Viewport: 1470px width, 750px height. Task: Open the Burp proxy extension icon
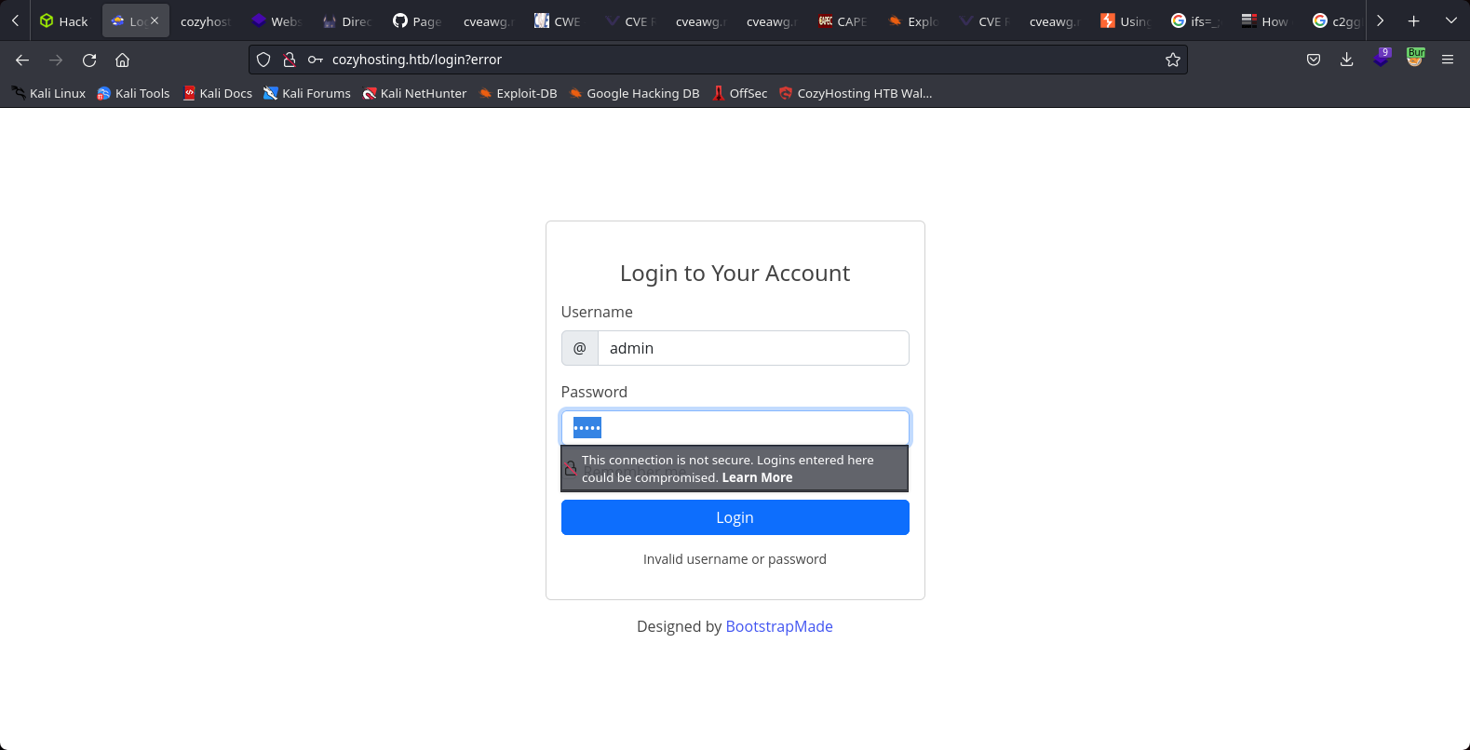coord(1415,58)
